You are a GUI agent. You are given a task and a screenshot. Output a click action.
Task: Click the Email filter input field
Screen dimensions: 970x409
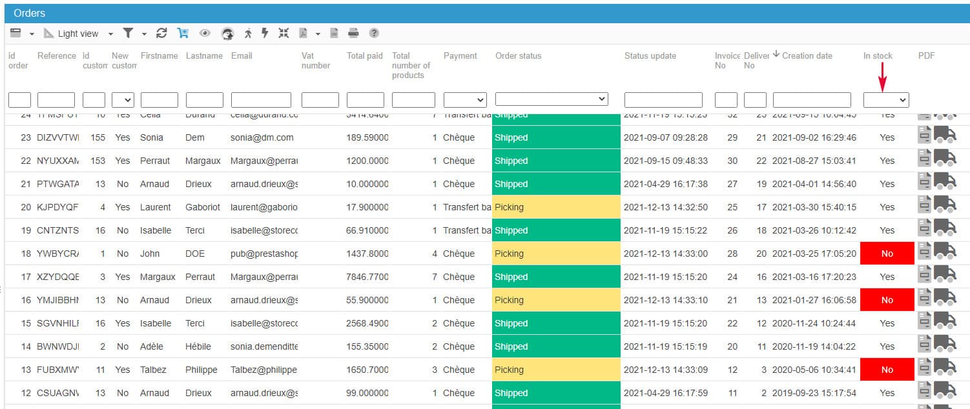point(261,100)
